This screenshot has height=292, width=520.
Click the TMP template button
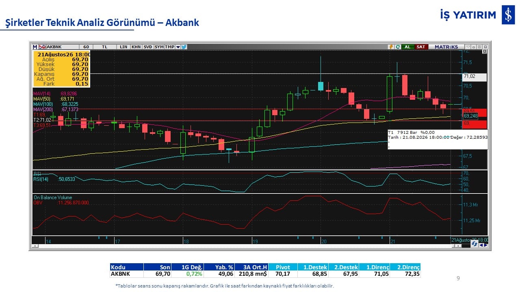[x=170, y=47]
